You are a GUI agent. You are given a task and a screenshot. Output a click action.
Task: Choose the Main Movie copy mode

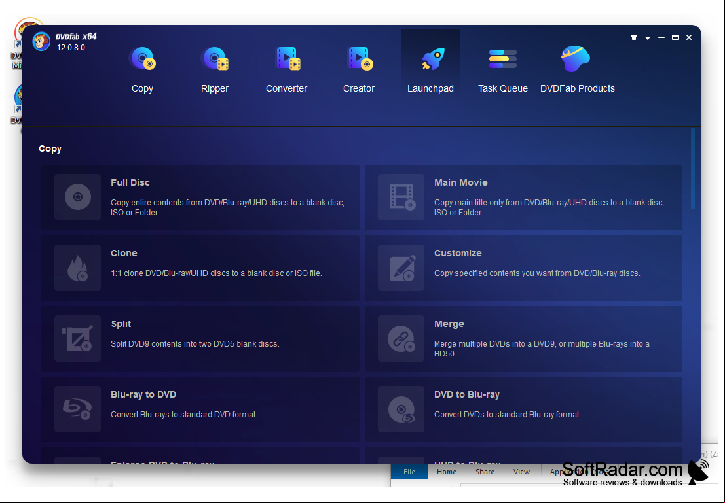(x=523, y=198)
